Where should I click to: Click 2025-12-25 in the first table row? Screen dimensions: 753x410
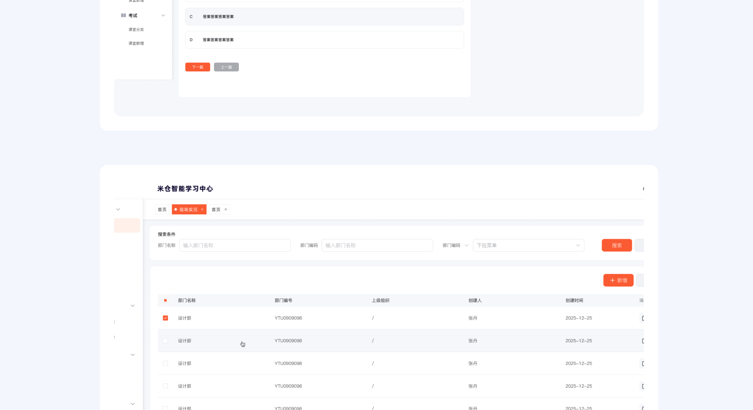pos(579,318)
